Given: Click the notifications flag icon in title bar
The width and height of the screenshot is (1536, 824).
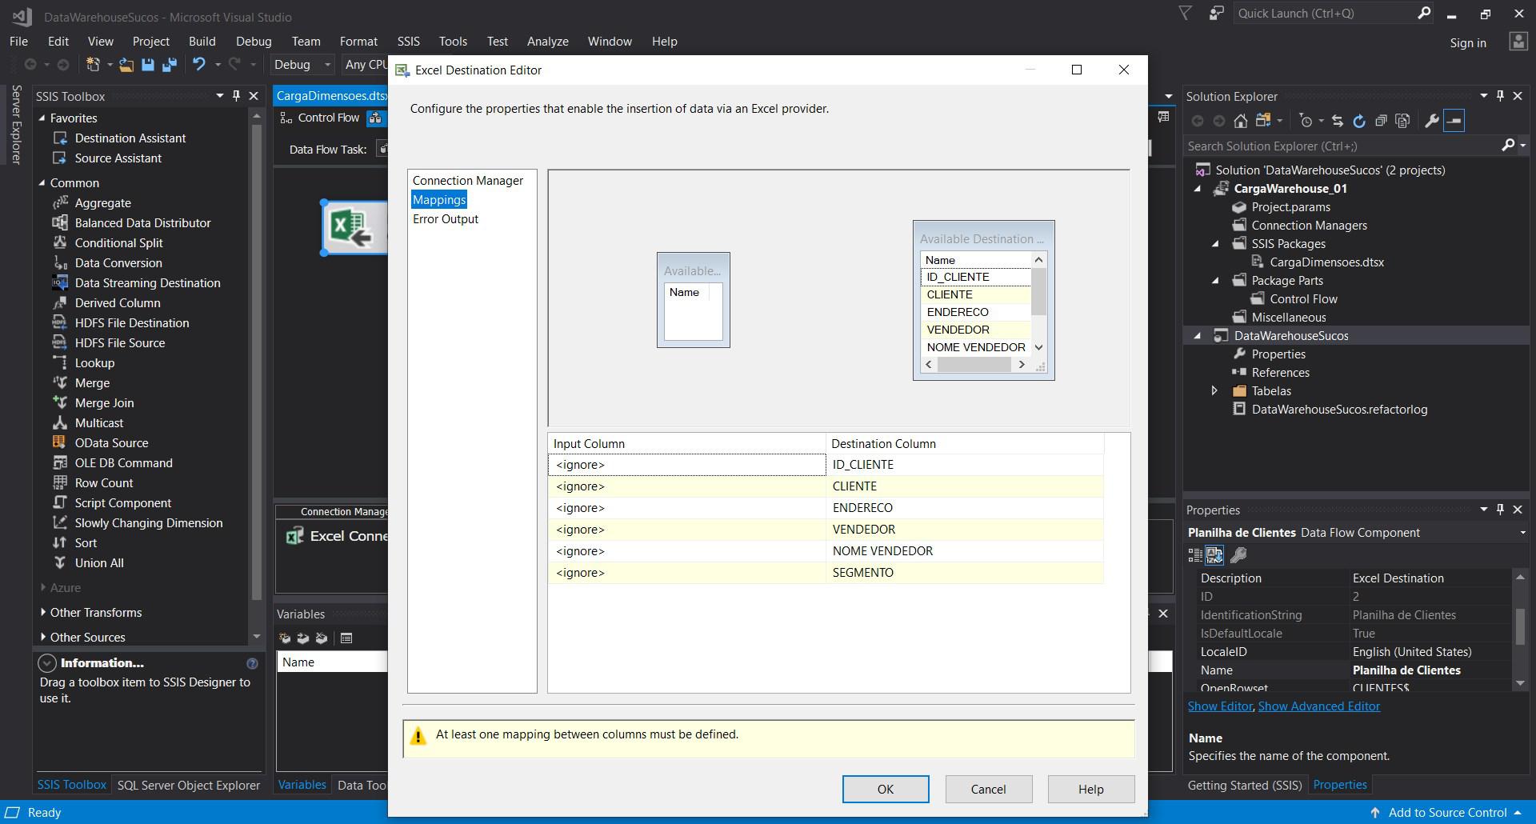Looking at the screenshot, I should 1186,14.
